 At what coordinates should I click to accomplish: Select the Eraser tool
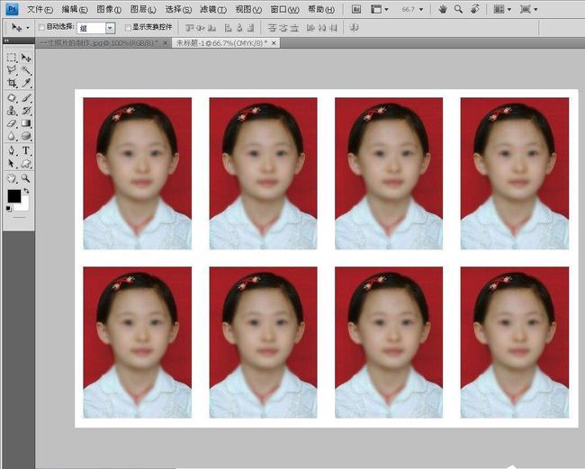coord(12,123)
